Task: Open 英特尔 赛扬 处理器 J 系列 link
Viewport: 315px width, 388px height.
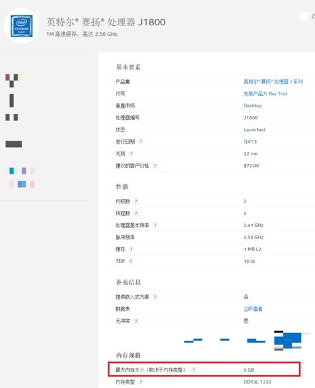Action: (273, 81)
